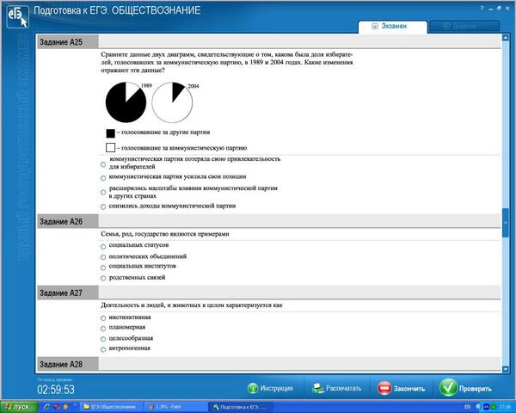
Task: Click the green checkmark Проверить icon
Action: [447, 388]
